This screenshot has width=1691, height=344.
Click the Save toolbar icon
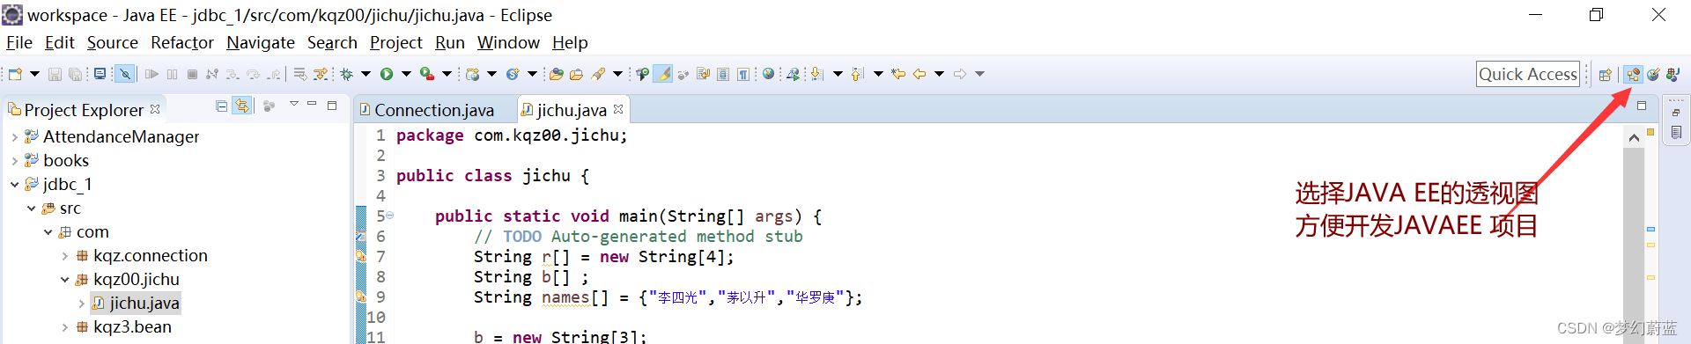pos(55,74)
